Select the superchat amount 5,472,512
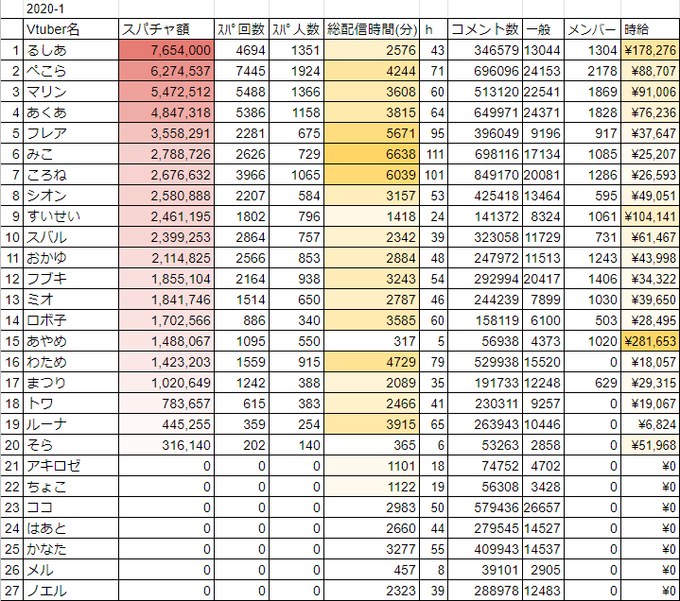680x601 pixels. tap(166, 91)
